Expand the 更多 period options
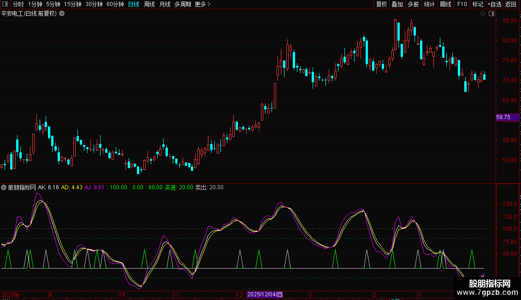 [203, 4]
